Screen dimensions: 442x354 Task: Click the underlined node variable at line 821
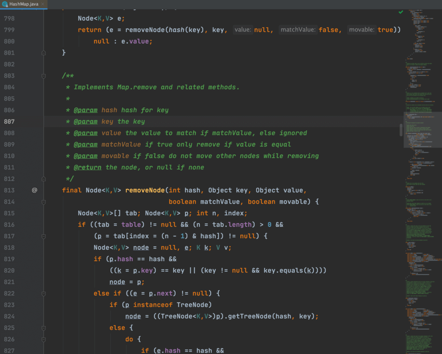click(x=117, y=282)
